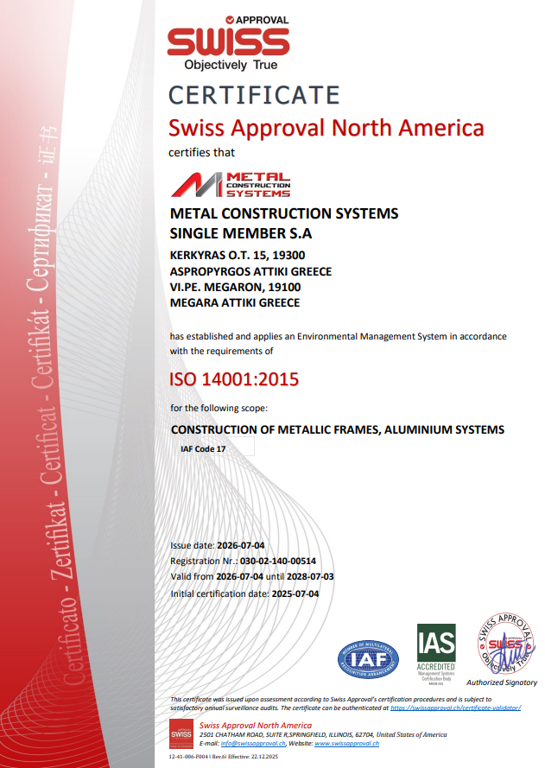This screenshot has height=768, width=545.
Task: Click the 'IAF Code 17' box
Action: [215, 447]
